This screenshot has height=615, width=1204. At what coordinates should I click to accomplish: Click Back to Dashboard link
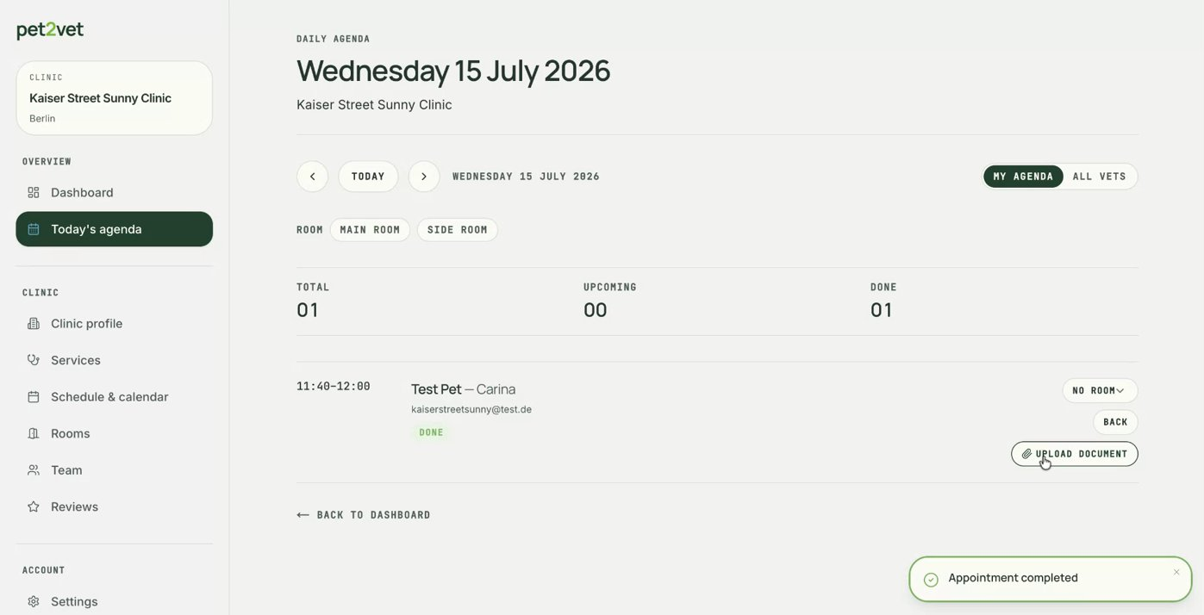[364, 515]
